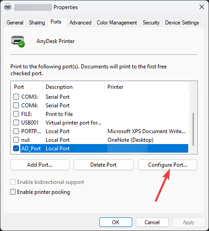Enable printer pooling checkbox
Image resolution: width=209 pixels, height=231 pixels.
pyautogui.click(x=13, y=192)
